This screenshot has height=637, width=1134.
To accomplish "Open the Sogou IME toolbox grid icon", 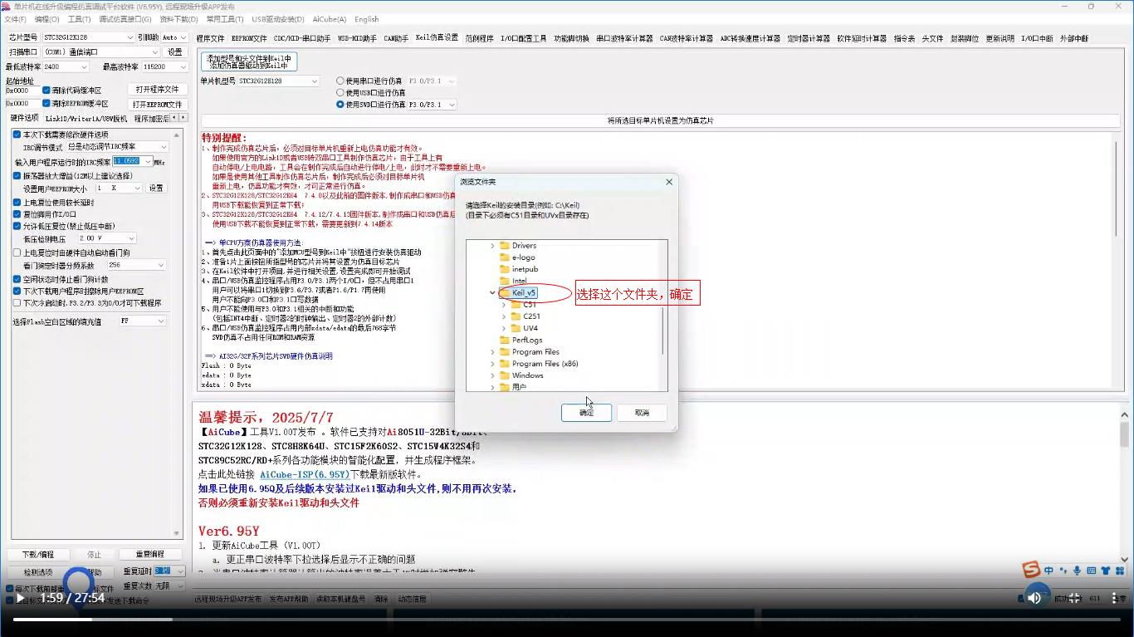I will pyautogui.click(x=1121, y=571).
